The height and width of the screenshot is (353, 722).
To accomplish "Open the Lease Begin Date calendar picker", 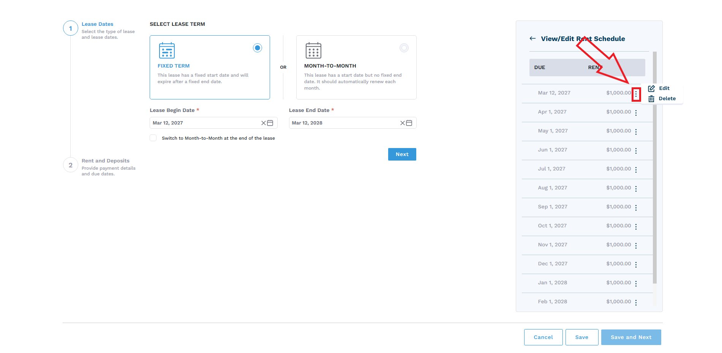I will (x=270, y=123).
